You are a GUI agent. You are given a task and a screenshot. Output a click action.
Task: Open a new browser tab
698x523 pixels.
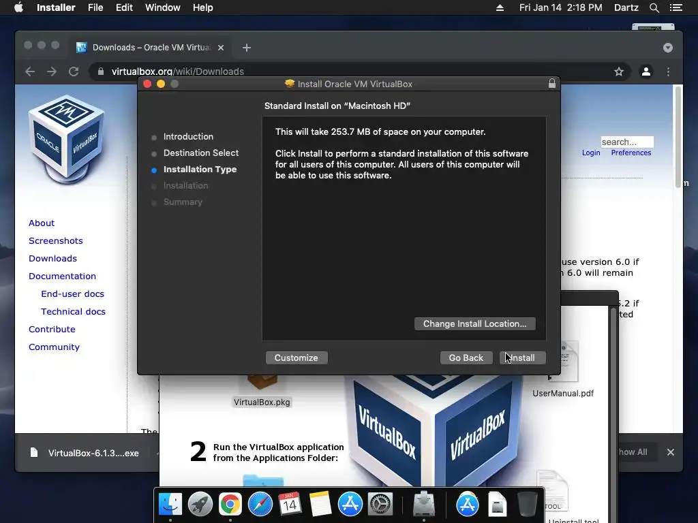(247, 48)
